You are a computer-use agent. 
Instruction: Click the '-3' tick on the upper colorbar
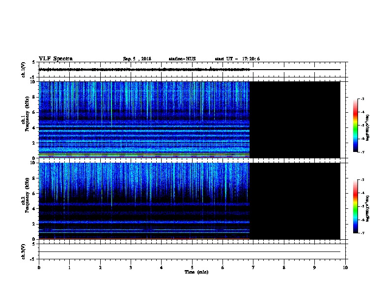pyautogui.click(x=362, y=99)
